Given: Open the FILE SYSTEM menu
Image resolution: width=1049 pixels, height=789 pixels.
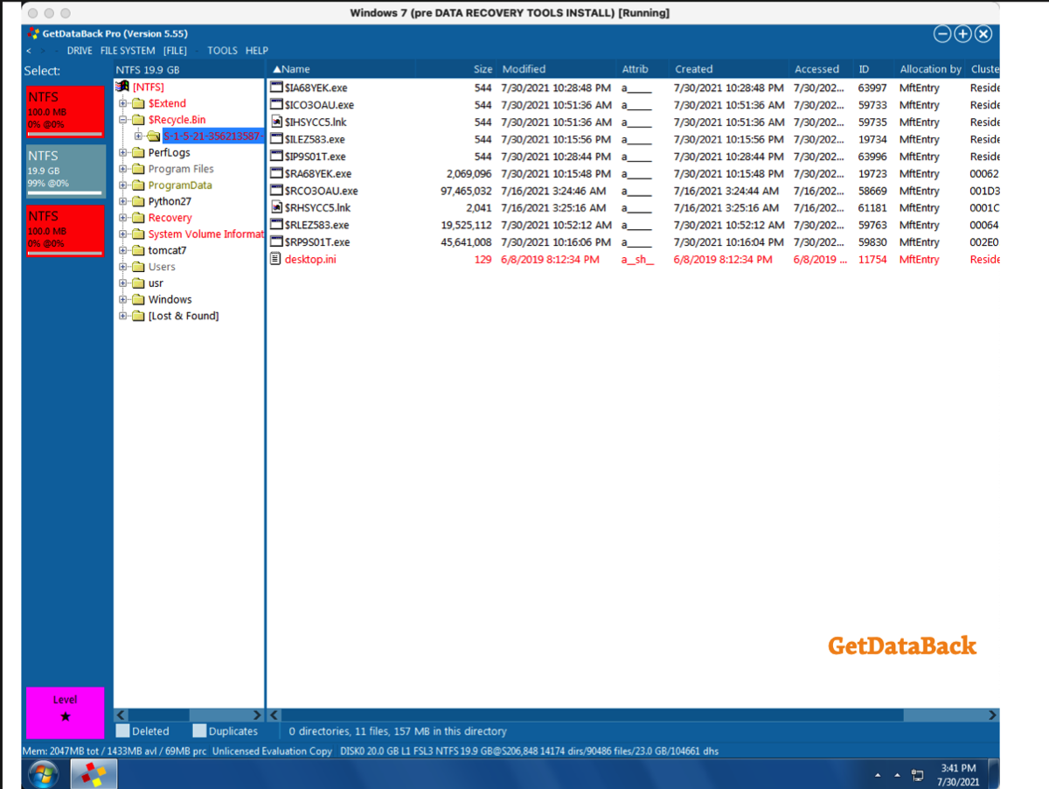Looking at the screenshot, I should tap(128, 51).
